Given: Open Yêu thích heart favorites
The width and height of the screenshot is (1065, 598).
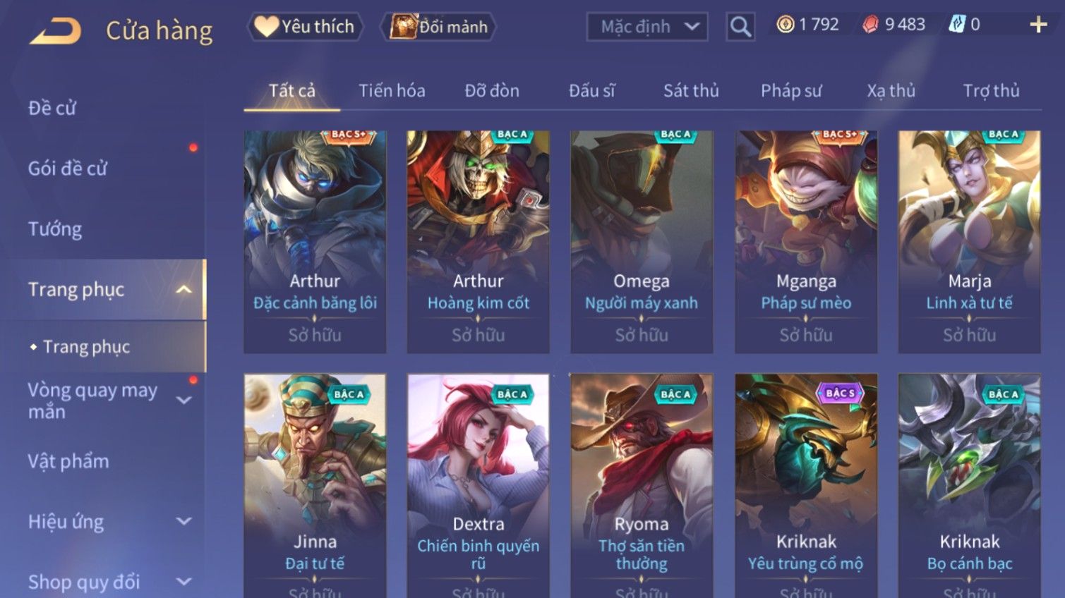Looking at the screenshot, I should [265, 27].
